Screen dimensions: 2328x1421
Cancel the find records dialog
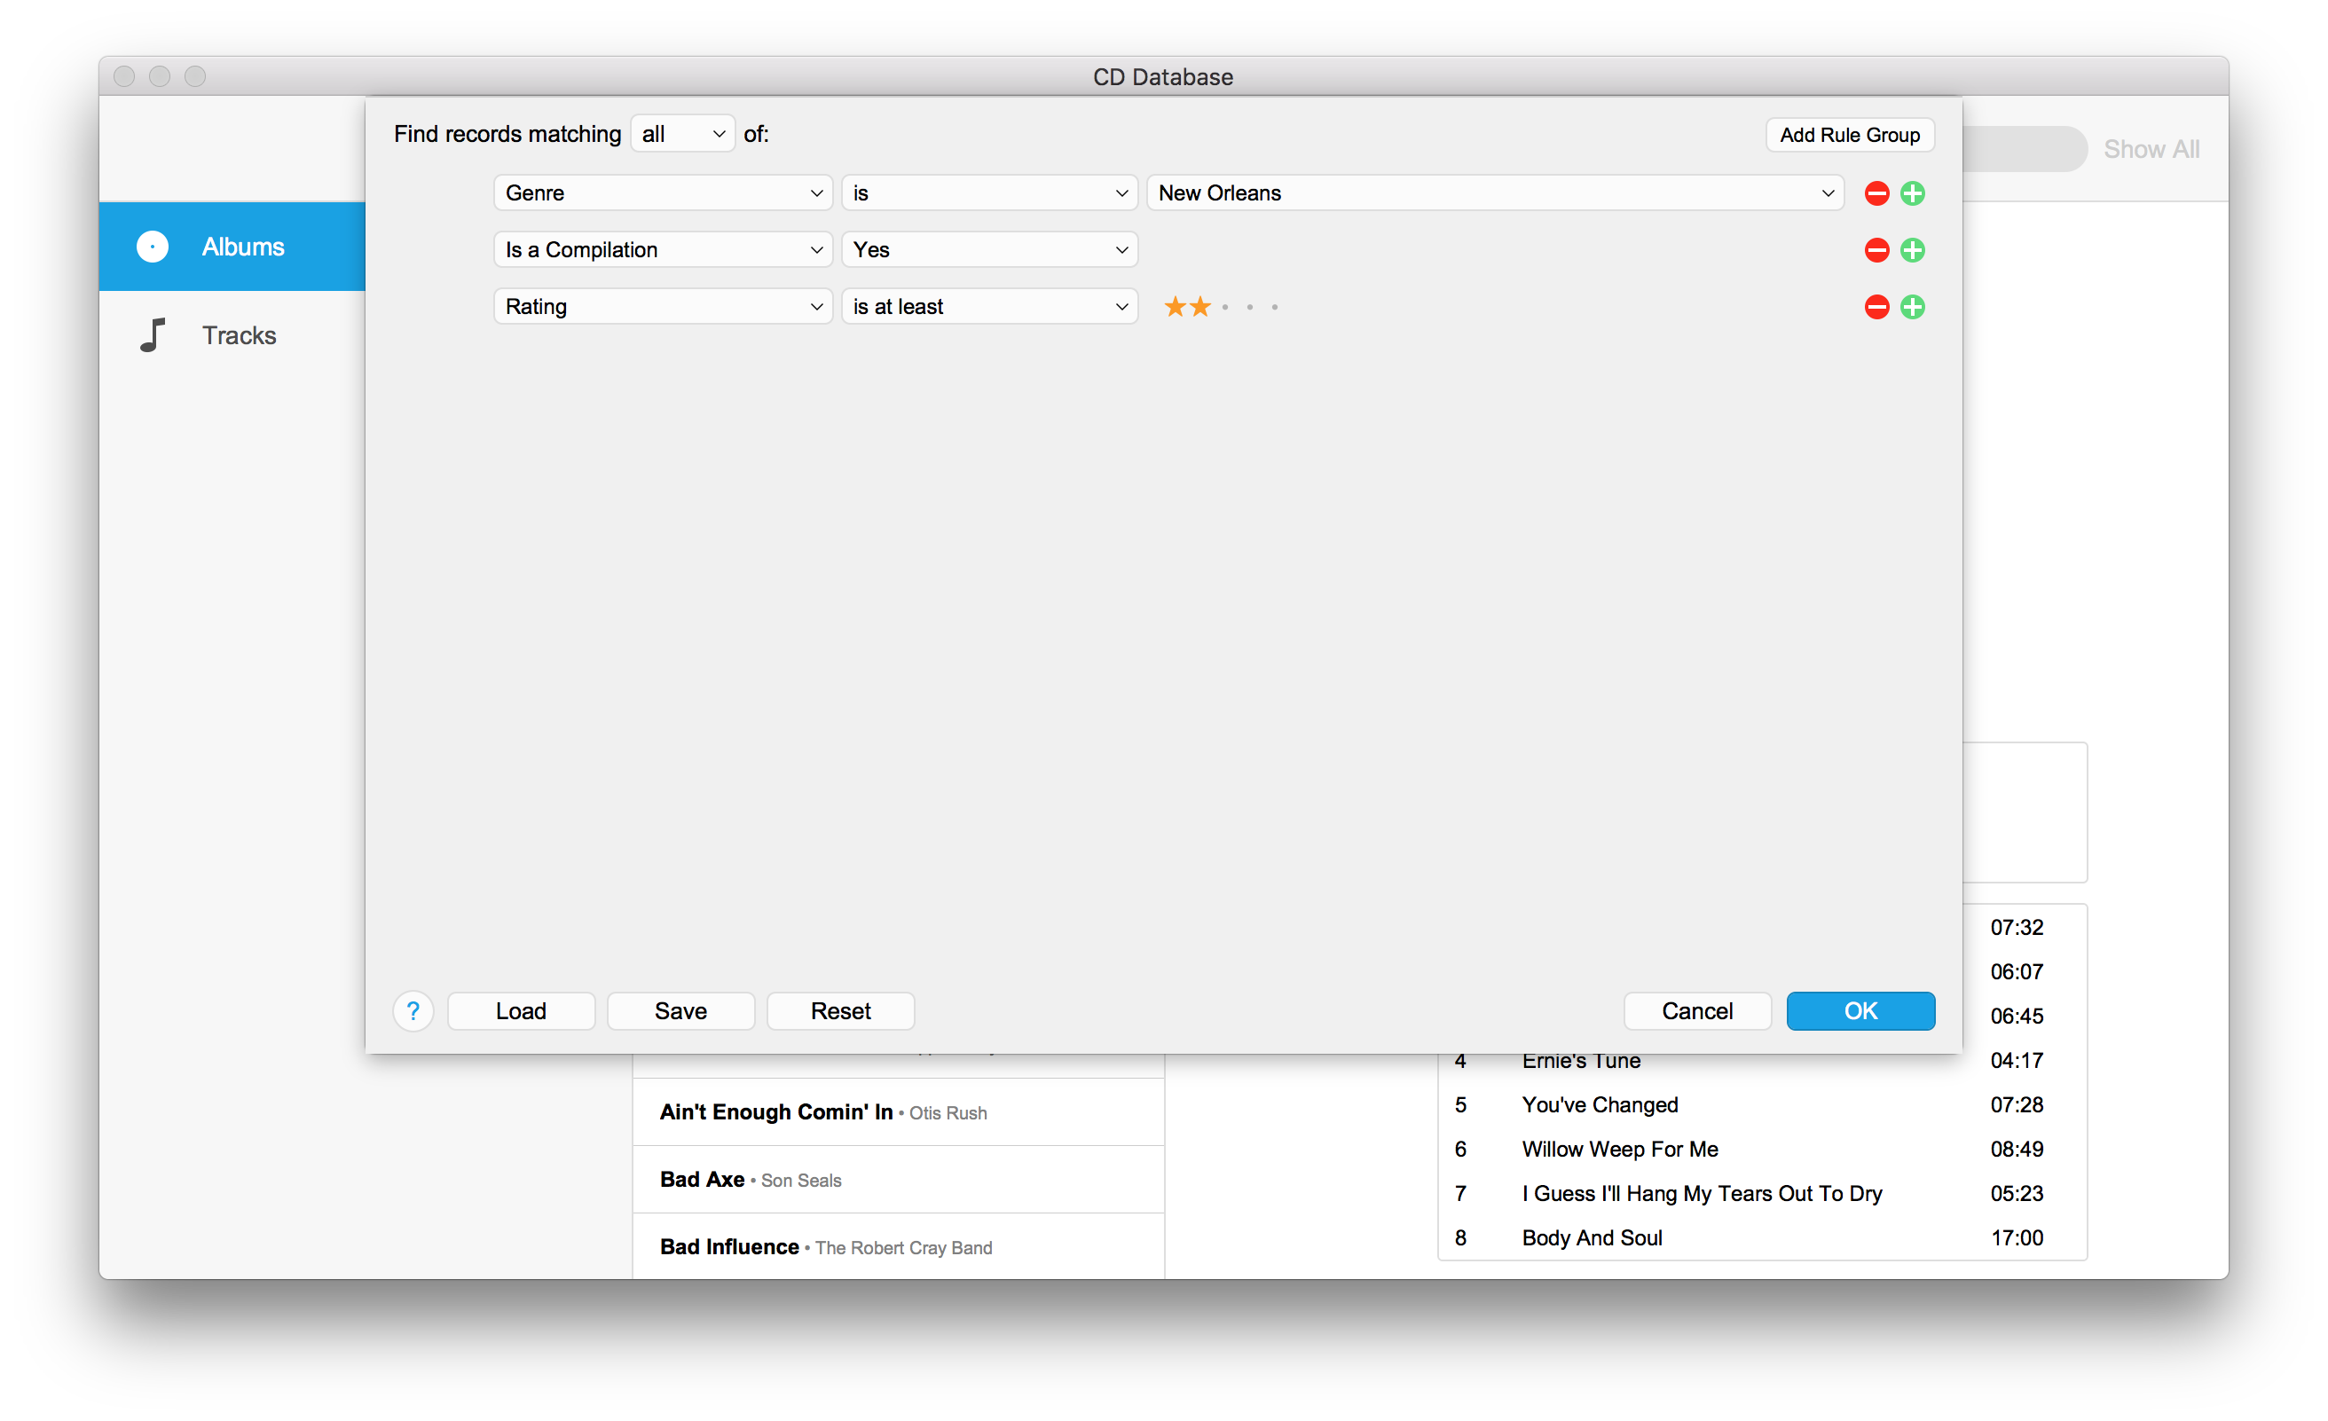click(1697, 1011)
